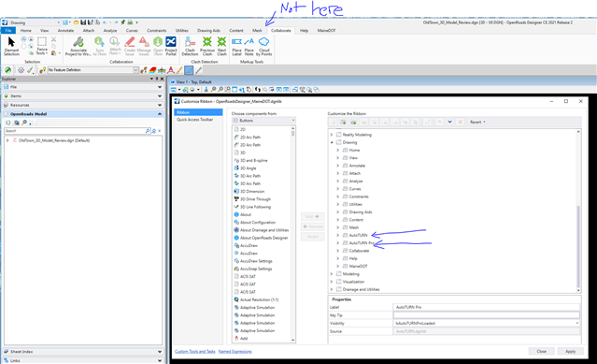Expand OldTown_3D_Model_Review.dgn in Explorer

(7, 140)
